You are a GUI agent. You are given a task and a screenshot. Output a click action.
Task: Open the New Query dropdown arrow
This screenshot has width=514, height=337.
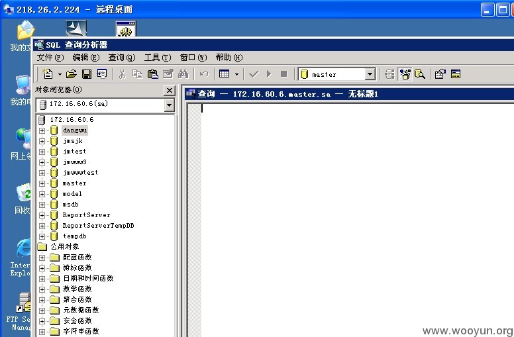pos(60,74)
